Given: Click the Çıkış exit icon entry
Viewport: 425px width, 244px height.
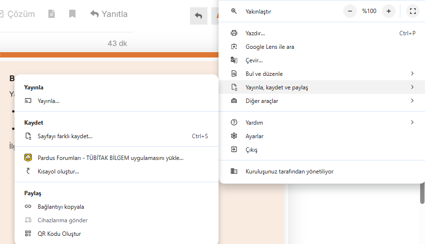Looking at the screenshot, I should click(251, 150).
